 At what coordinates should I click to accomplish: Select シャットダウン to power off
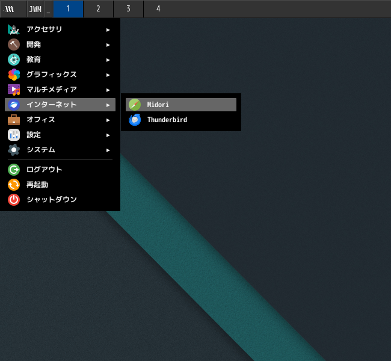click(60, 200)
